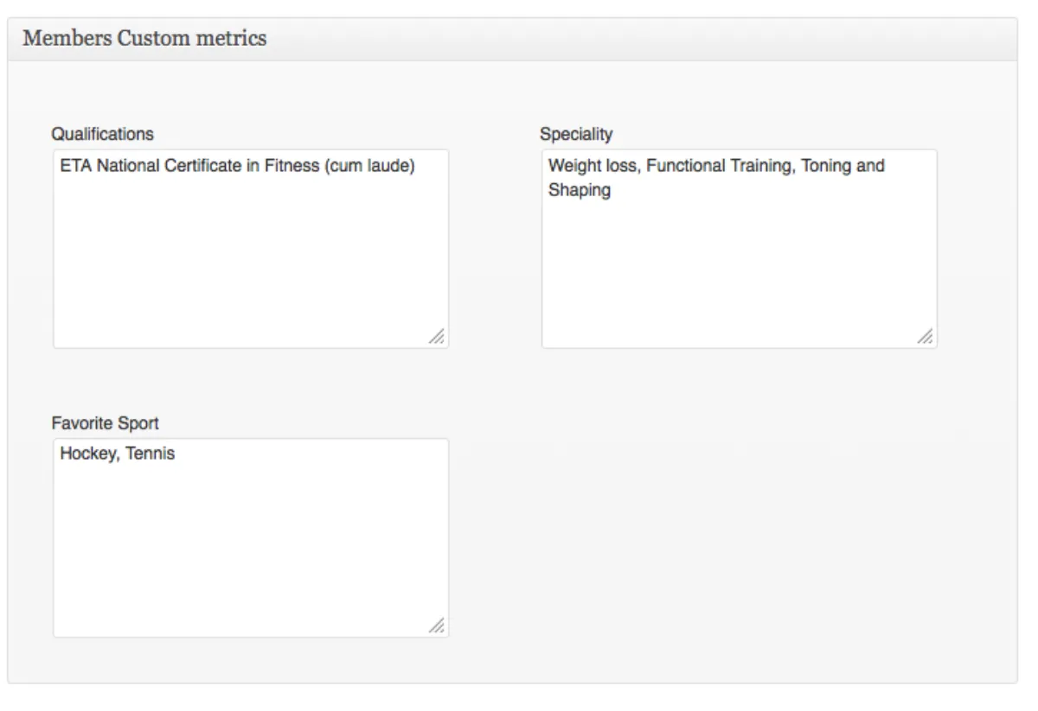This screenshot has height=711, width=1038.
Task: Click the resize grip of Favorite Sport box
Action: (x=438, y=626)
